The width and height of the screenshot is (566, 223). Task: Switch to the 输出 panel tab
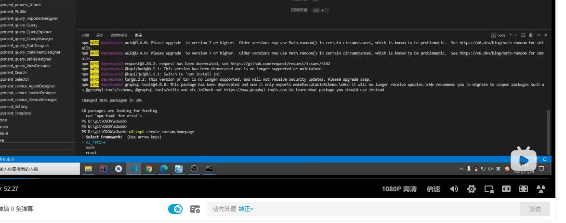coord(100,35)
